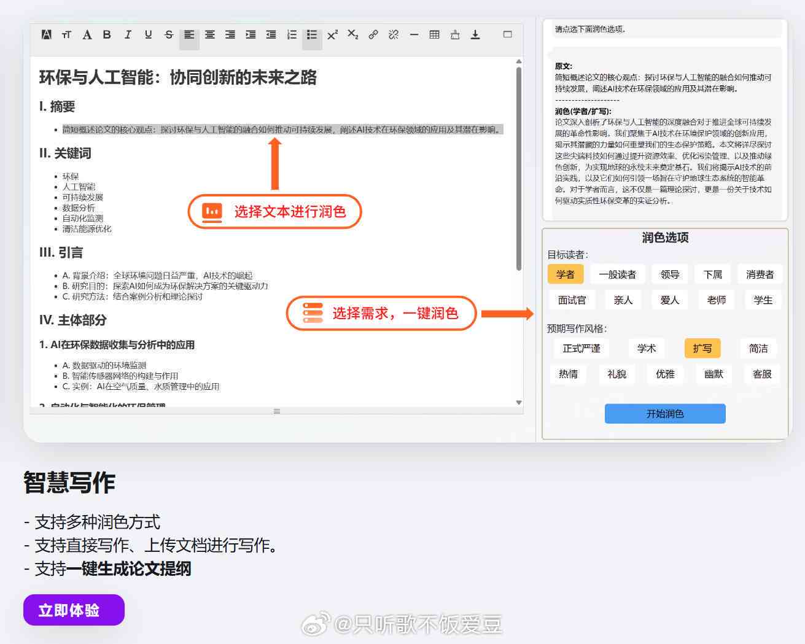The image size is (805, 644).
Task: Increase paragraph indent
Action: point(251,35)
